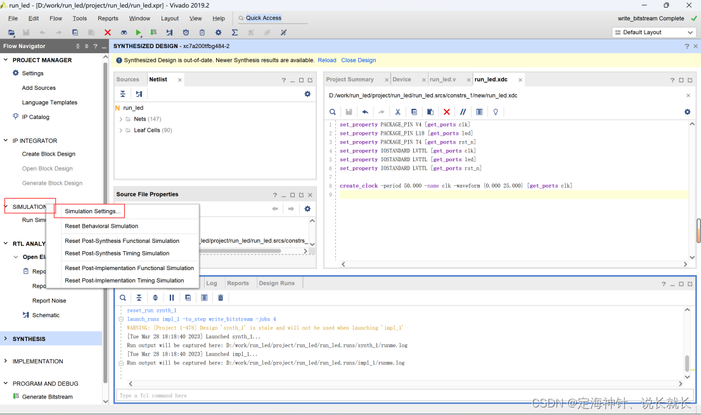Click Generate Bitstream in Flow Navigator
Image resolution: width=701 pixels, height=415 pixels.
48,397
